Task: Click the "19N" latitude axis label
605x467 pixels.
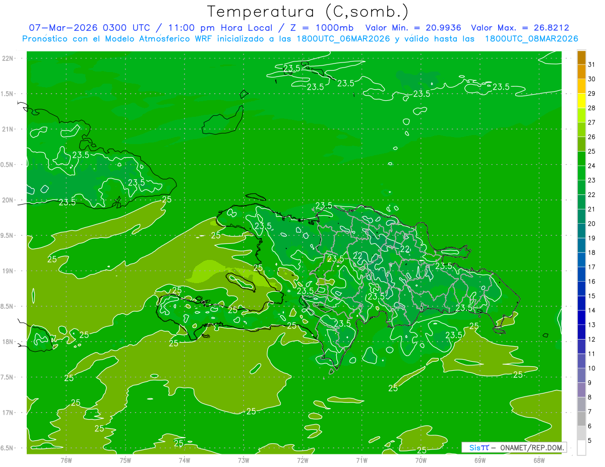Action: (8, 271)
